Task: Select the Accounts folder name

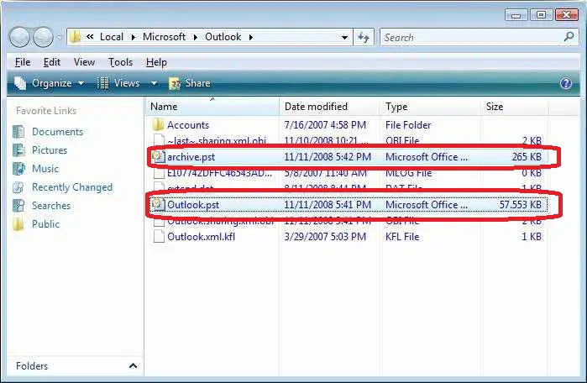Action: pos(188,125)
